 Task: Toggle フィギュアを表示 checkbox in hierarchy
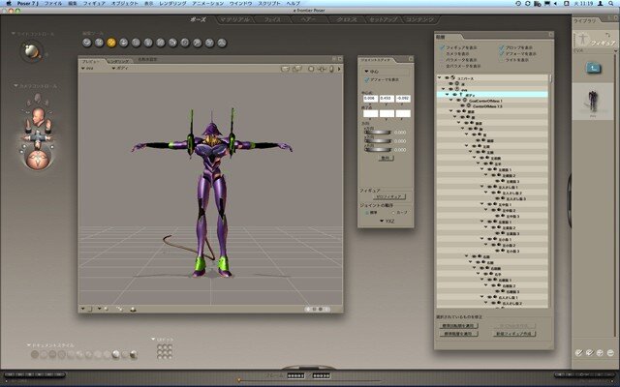[443, 47]
